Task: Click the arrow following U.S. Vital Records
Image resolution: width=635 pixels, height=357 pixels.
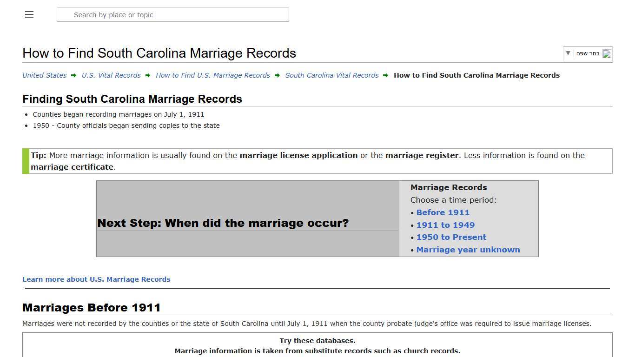Action: [x=148, y=75]
